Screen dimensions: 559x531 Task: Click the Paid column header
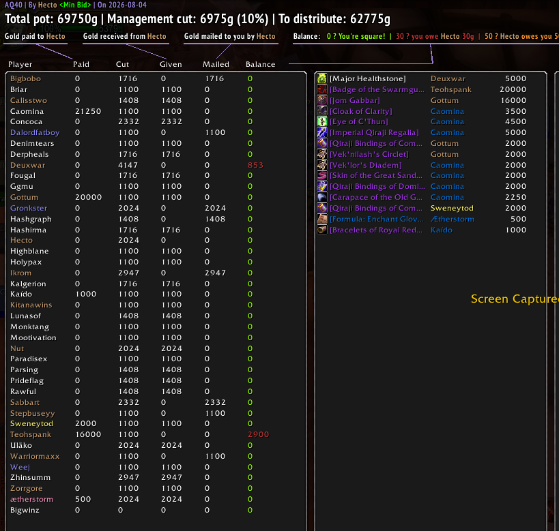click(81, 64)
